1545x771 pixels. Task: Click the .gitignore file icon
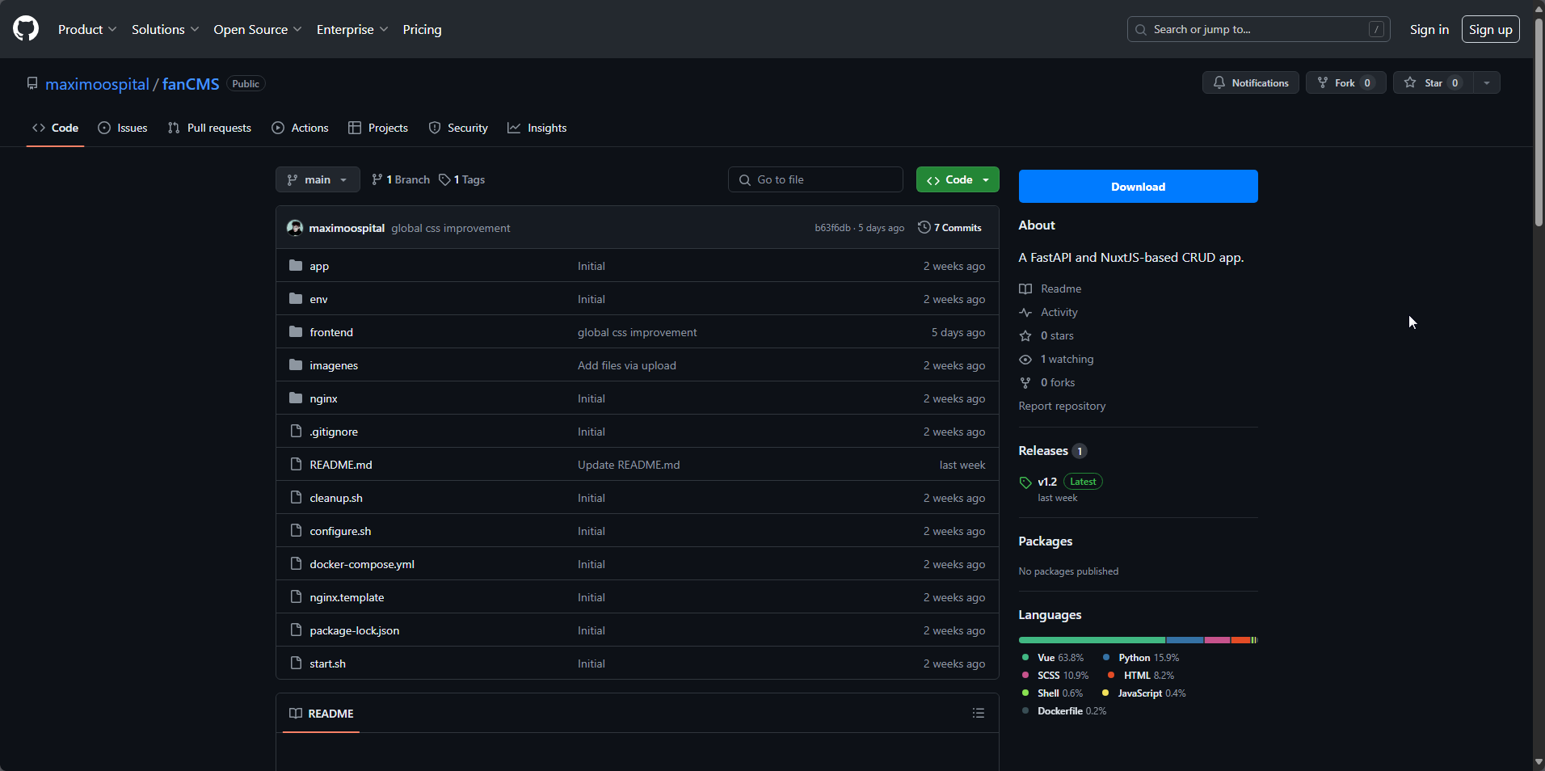pyautogui.click(x=296, y=432)
